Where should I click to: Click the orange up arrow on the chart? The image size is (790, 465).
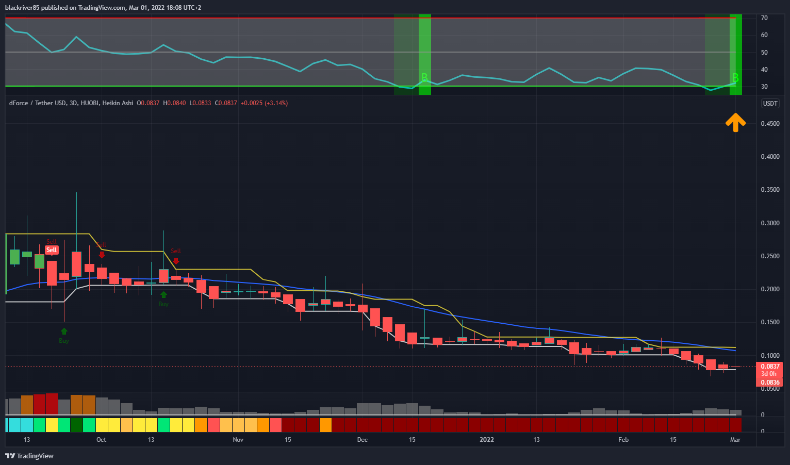[x=735, y=123]
